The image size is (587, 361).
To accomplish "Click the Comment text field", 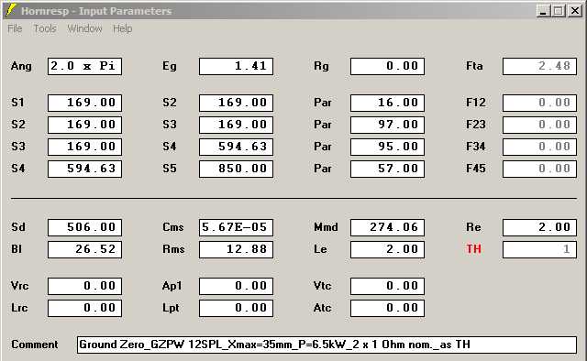I will [327, 345].
